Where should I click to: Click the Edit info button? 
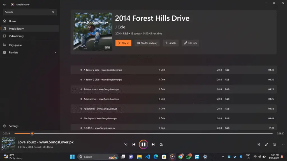pos(190,43)
